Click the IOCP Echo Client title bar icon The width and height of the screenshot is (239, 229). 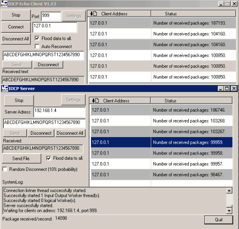click(4, 4)
